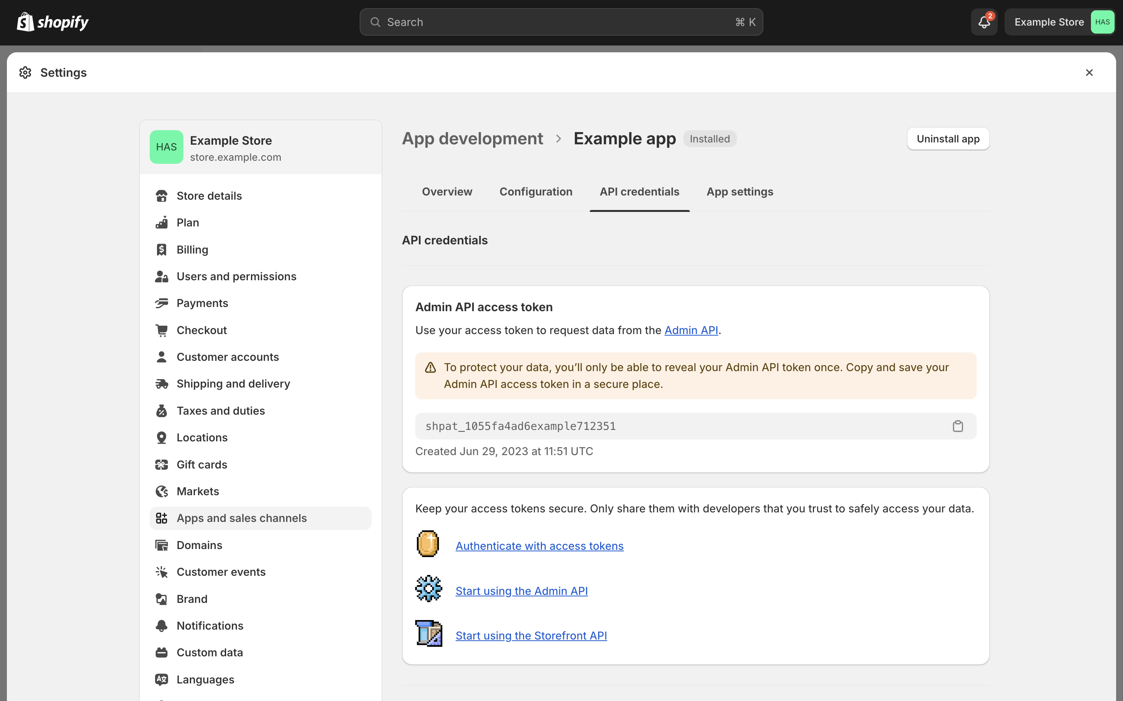Click the Store details icon
Viewport: 1123px width, 701px height.
coord(162,195)
